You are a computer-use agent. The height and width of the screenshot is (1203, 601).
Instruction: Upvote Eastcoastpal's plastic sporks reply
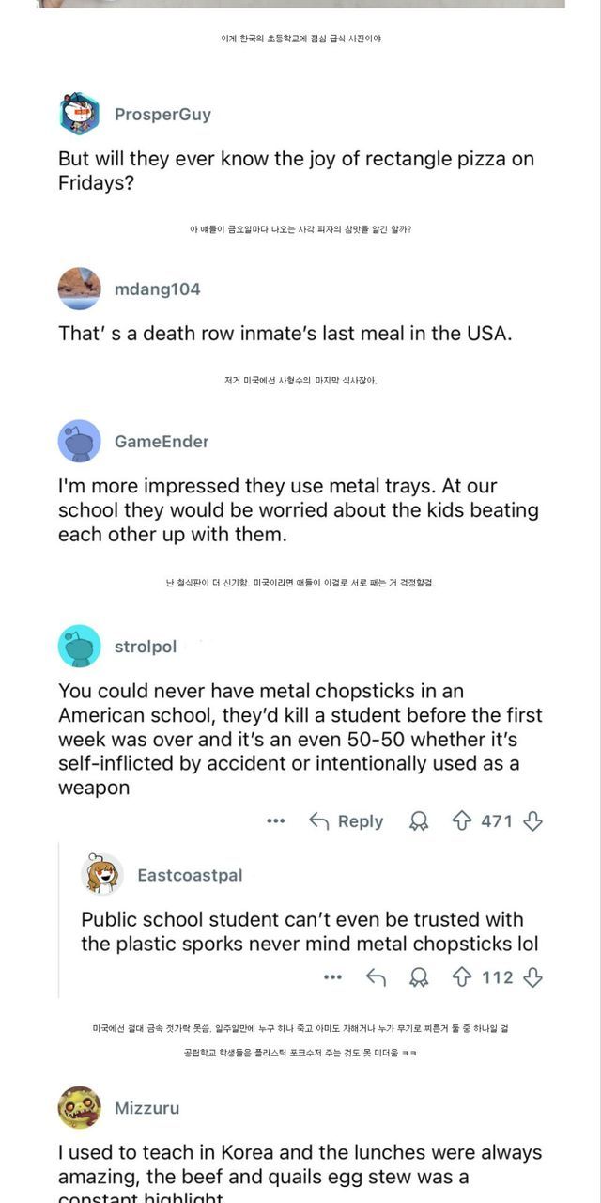[x=462, y=977]
